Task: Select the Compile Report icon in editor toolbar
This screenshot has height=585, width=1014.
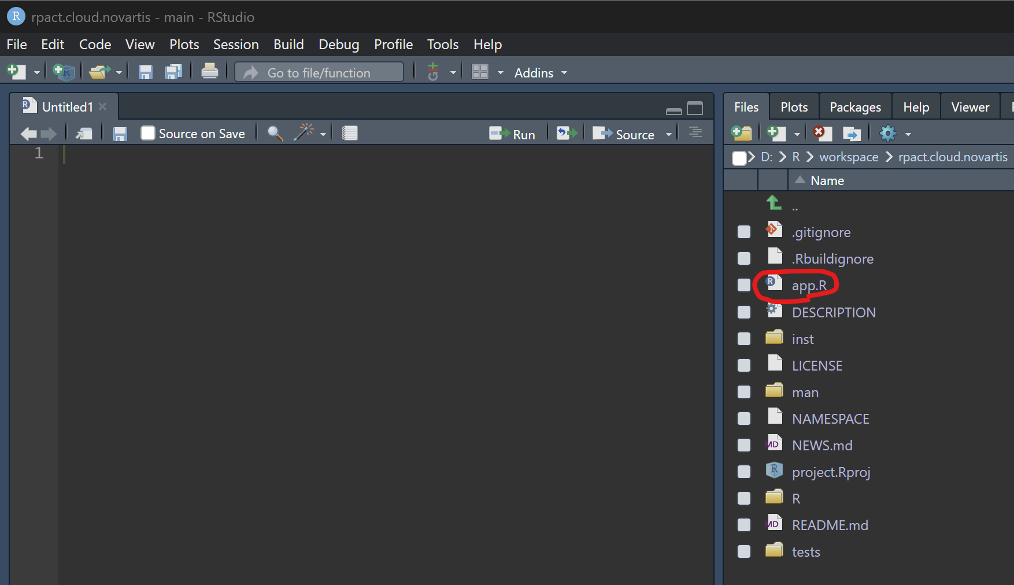Action: [349, 133]
